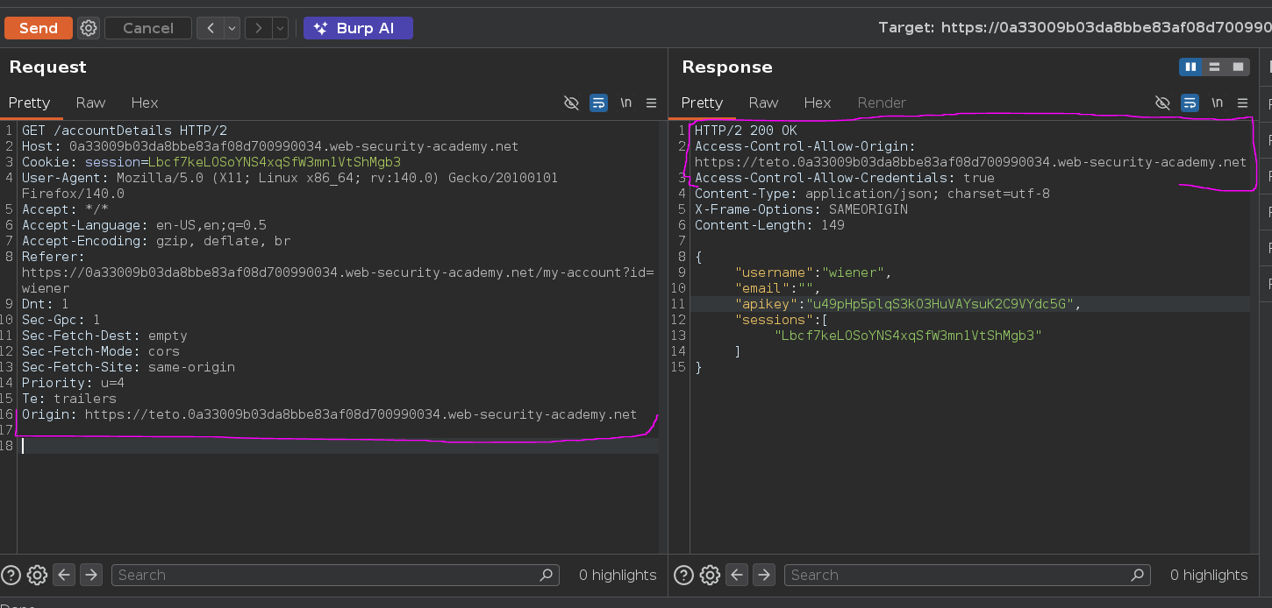Go forward to the next request in history
This screenshot has height=608, width=1272.
258,28
